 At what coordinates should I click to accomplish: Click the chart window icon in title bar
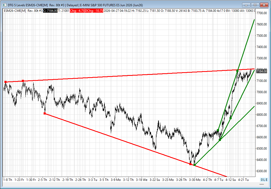point(4,5)
